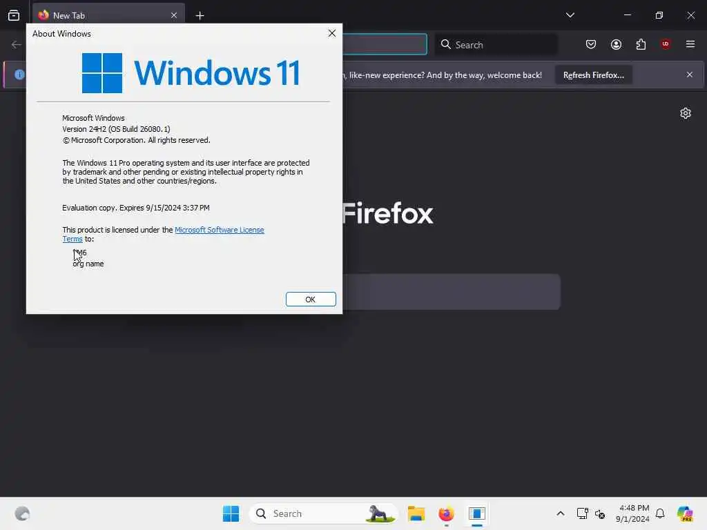Open clock and date 4:48 PM

[633, 513]
